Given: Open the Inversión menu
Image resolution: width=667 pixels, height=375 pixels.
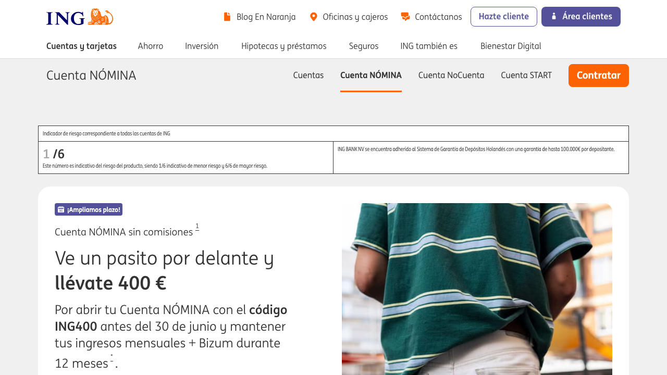Looking at the screenshot, I should (x=202, y=46).
